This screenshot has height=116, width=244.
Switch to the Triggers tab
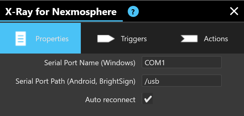tap(122, 38)
